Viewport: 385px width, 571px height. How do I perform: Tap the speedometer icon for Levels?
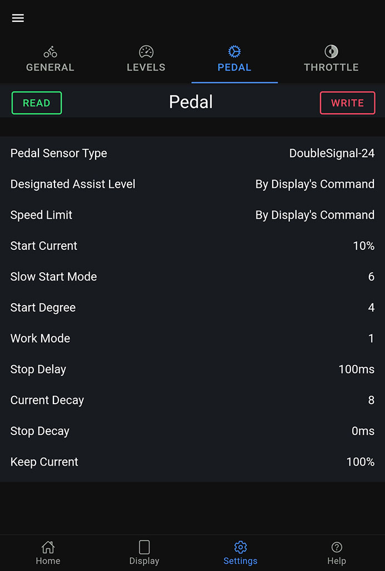pyautogui.click(x=146, y=52)
